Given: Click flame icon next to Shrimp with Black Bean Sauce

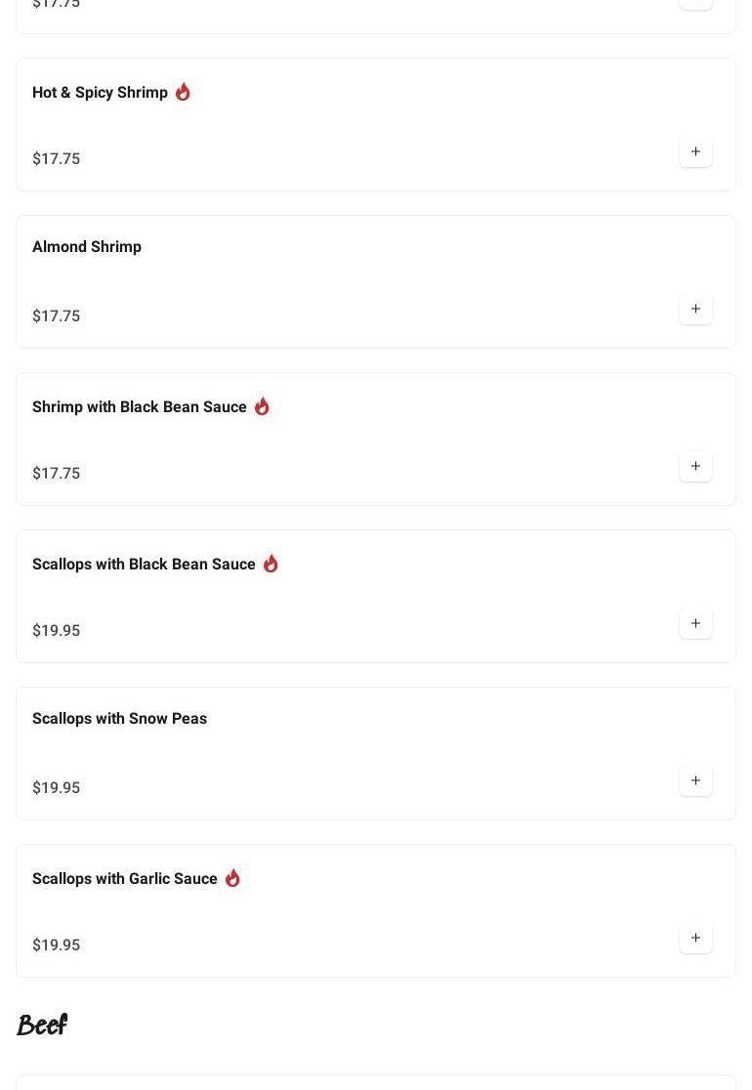Looking at the screenshot, I should (262, 406).
